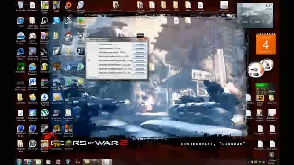294x165 pixels.
Task: Click the orange calendar gadget showing 4
Action: coord(266,44)
